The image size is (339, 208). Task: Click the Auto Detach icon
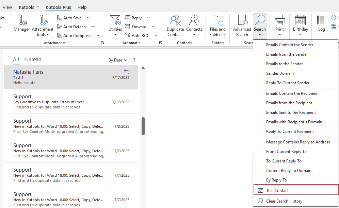click(60, 27)
